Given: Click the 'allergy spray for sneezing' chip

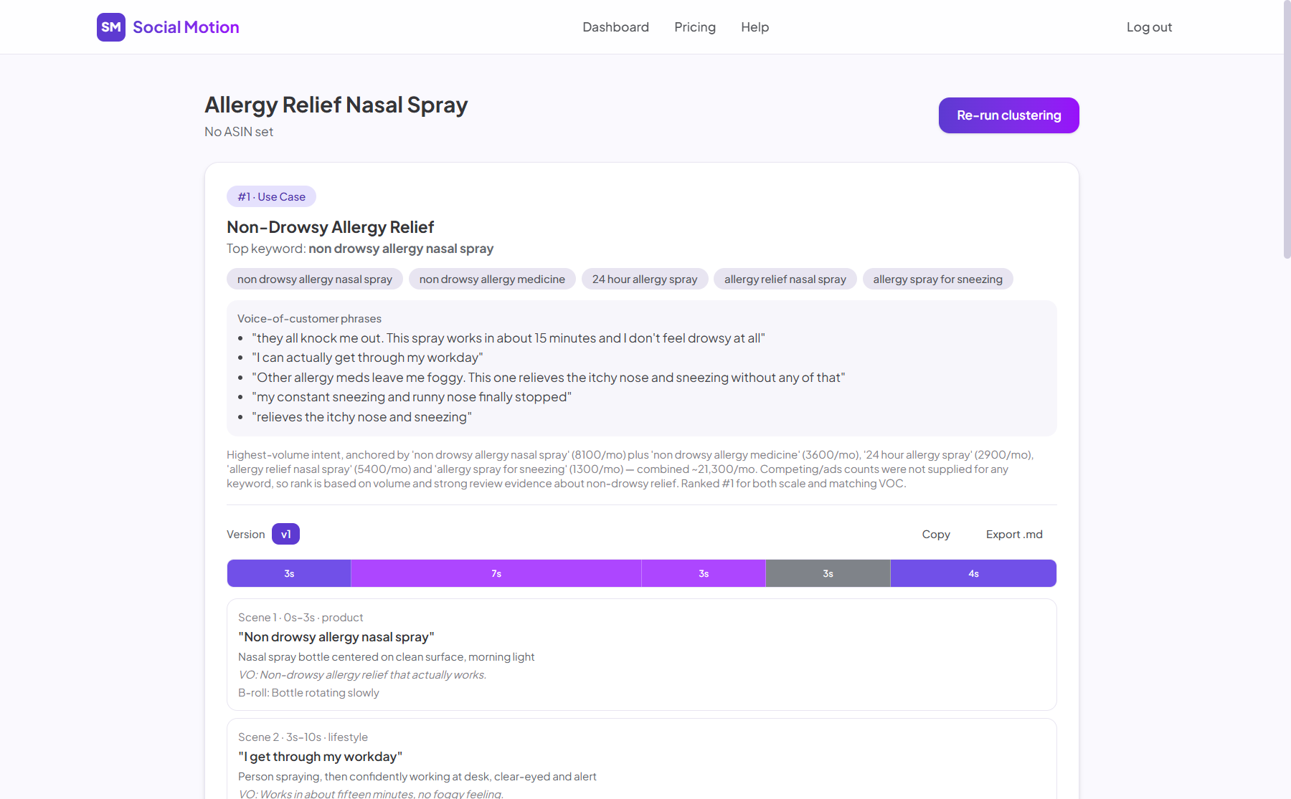Looking at the screenshot, I should point(938,279).
